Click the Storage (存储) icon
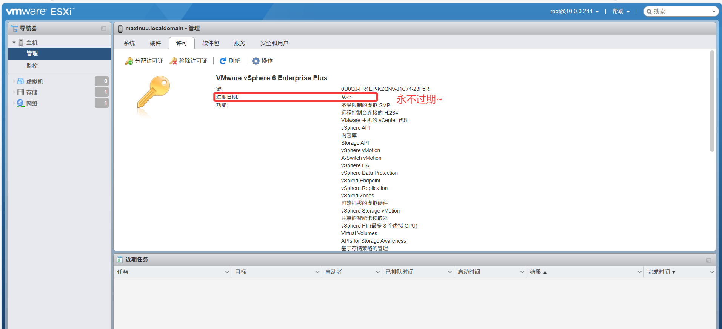The width and height of the screenshot is (722, 329). tap(21, 92)
